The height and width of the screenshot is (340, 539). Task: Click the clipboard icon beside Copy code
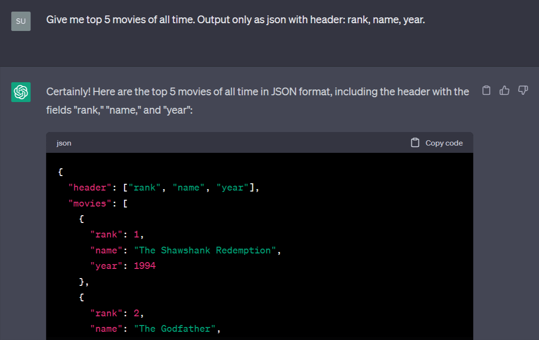tap(415, 143)
